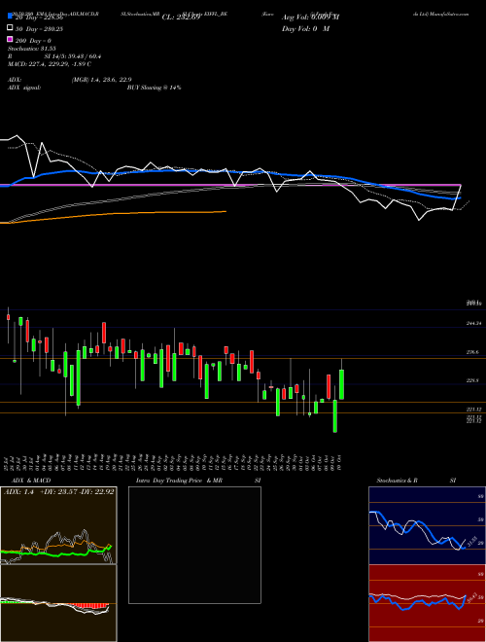Click the Avg Vol: 0.009 M label

[310, 18]
